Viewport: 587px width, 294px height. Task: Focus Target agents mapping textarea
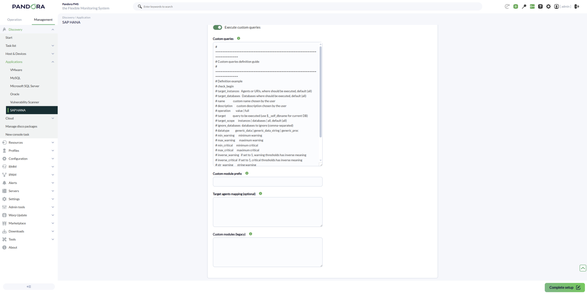coord(268,212)
